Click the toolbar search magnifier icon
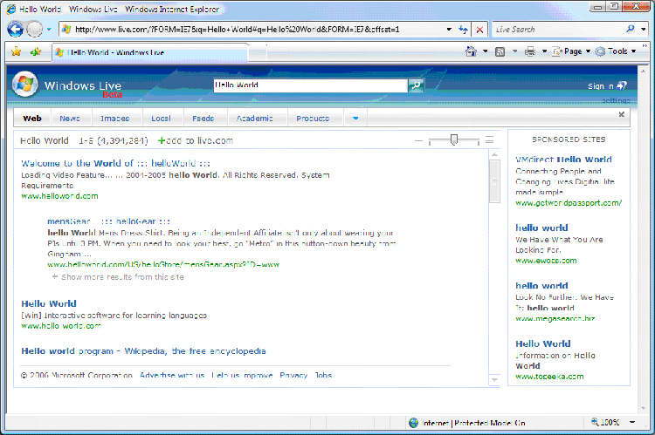This screenshot has height=435, width=655. (x=631, y=29)
